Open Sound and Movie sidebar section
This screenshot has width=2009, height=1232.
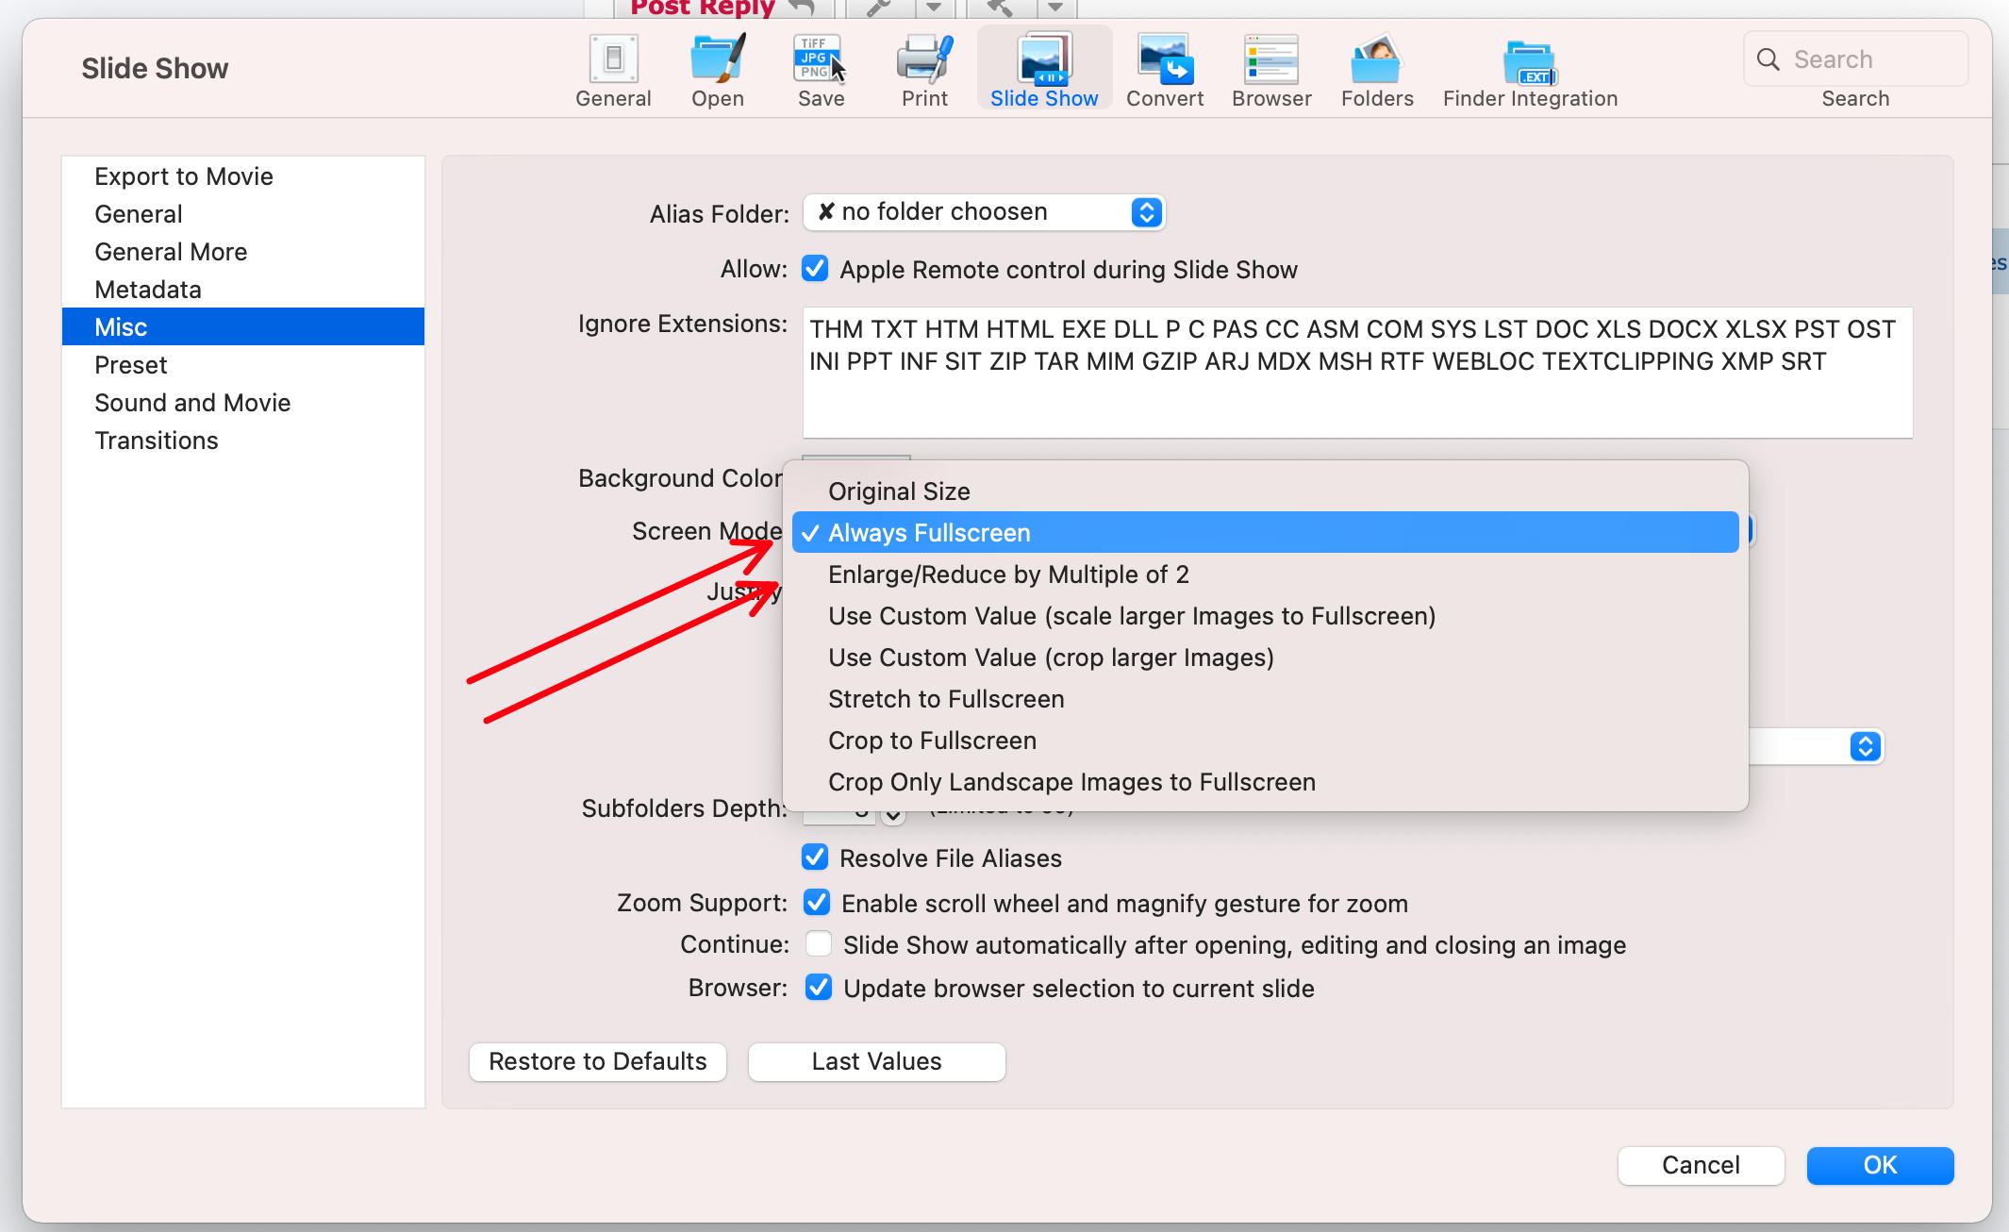click(x=243, y=403)
